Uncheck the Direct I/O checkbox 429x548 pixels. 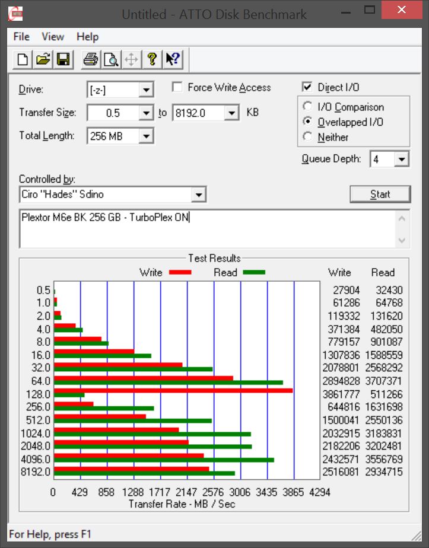pos(307,87)
